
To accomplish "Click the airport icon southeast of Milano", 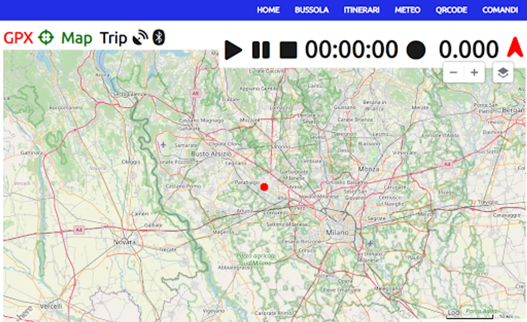I will point(370,243).
